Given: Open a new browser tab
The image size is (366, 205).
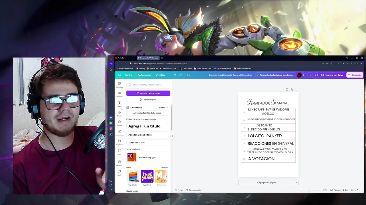Looking at the screenshot, I should tap(162, 58).
